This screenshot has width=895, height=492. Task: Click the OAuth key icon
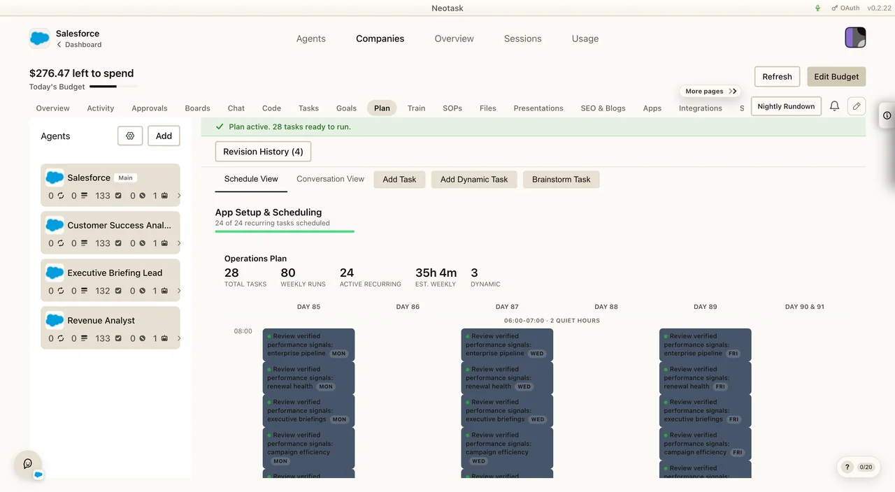coord(834,8)
